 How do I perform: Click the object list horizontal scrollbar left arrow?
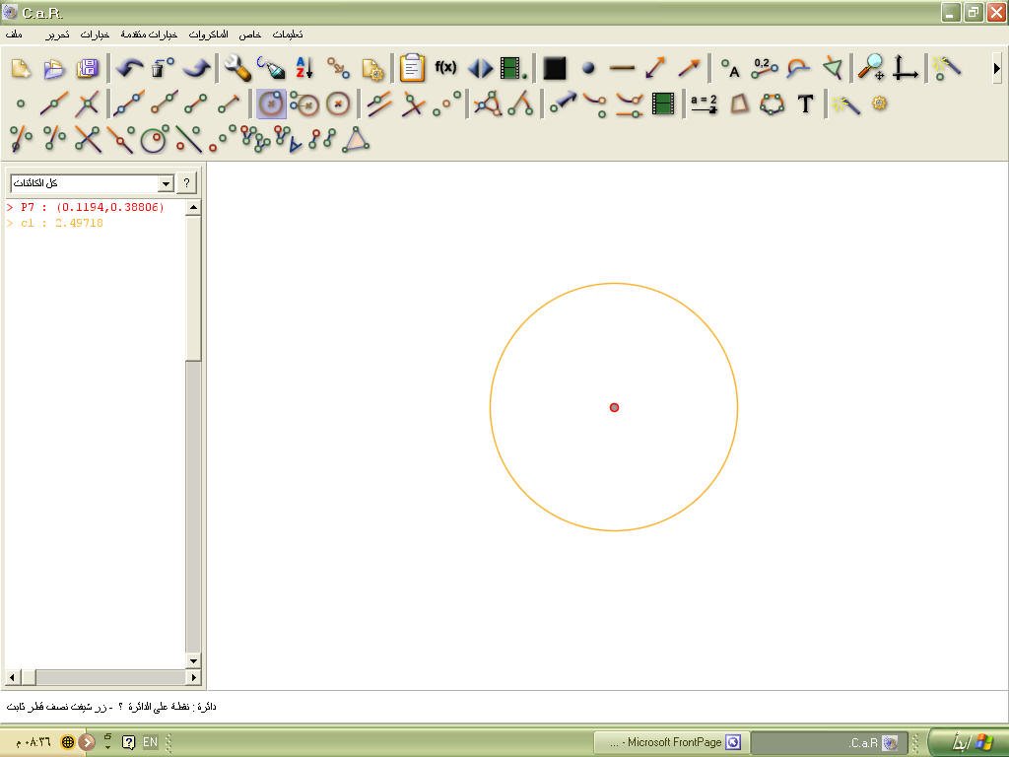point(12,677)
